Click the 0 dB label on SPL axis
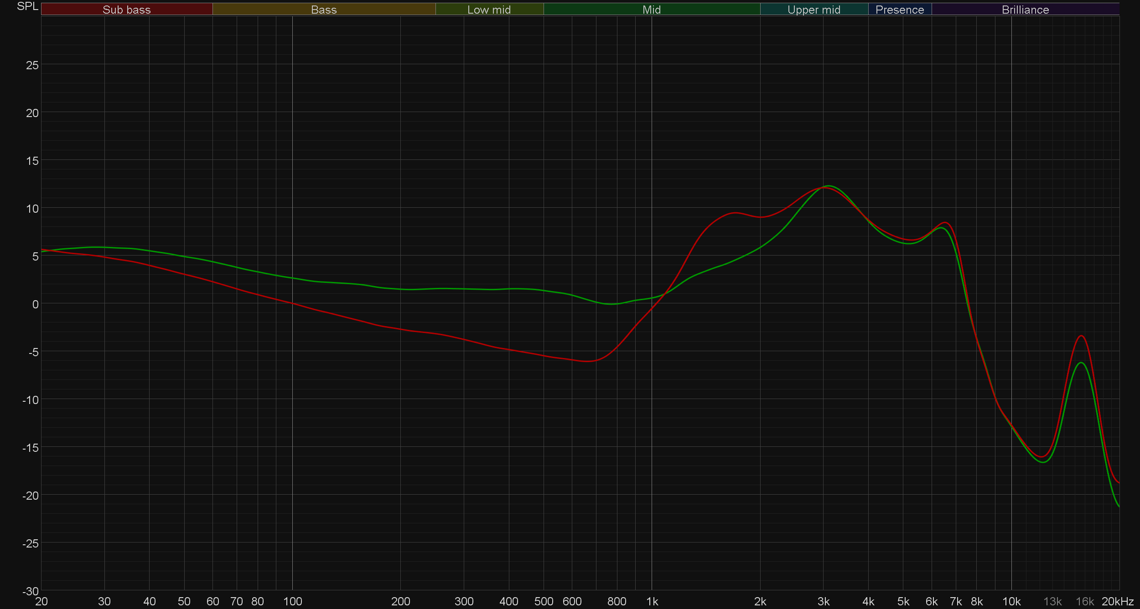The image size is (1140, 609). coord(35,304)
